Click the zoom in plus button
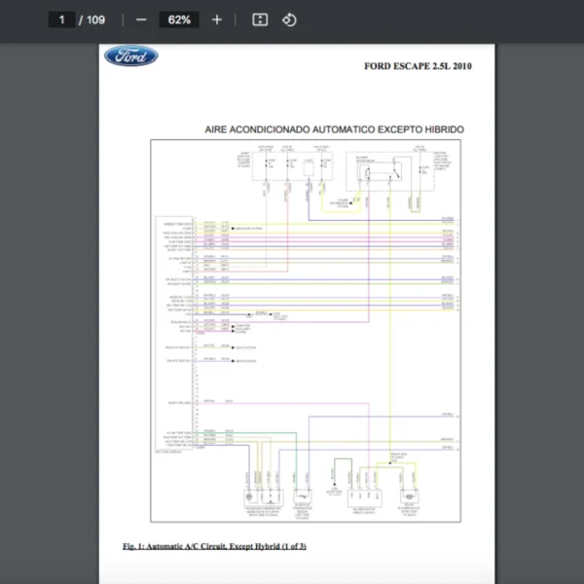The image size is (584, 584). click(216, 19)
